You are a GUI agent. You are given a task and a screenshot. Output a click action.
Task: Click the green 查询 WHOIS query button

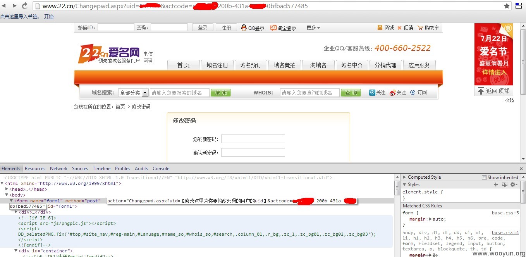coord(351,93)
